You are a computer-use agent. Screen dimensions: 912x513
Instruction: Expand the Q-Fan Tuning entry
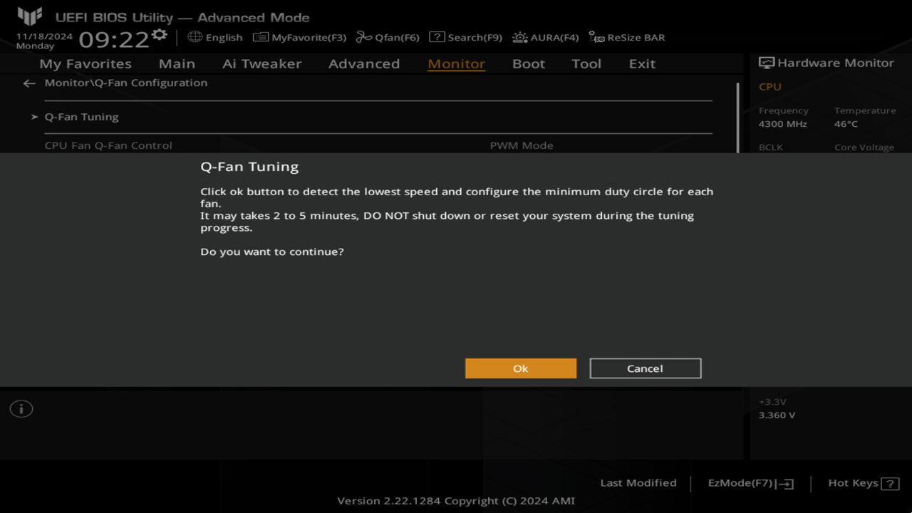click(x=81, y=117)
